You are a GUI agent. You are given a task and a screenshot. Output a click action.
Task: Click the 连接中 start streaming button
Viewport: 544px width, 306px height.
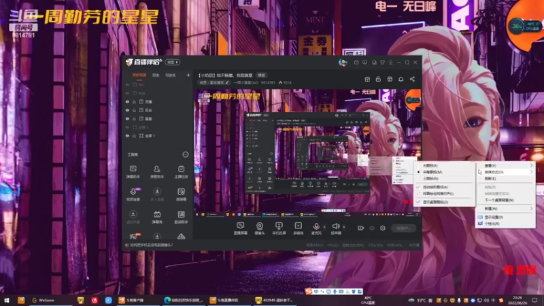coord(403,228)
